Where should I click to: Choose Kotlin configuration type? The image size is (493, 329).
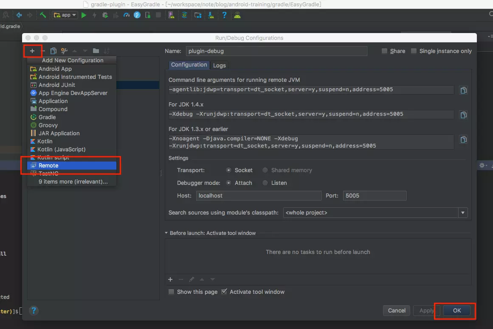coord(72,142)
